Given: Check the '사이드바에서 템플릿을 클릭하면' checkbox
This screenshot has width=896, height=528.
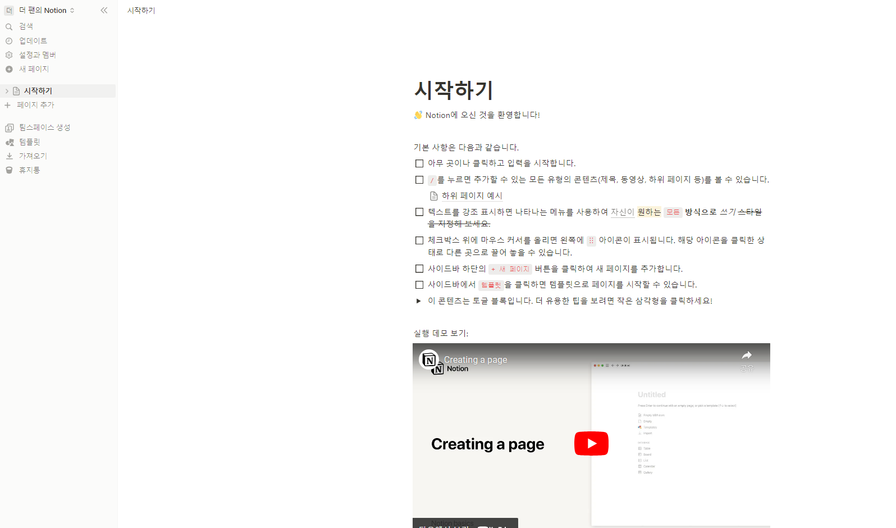Looking at the screenshot, I should [419, 285].
